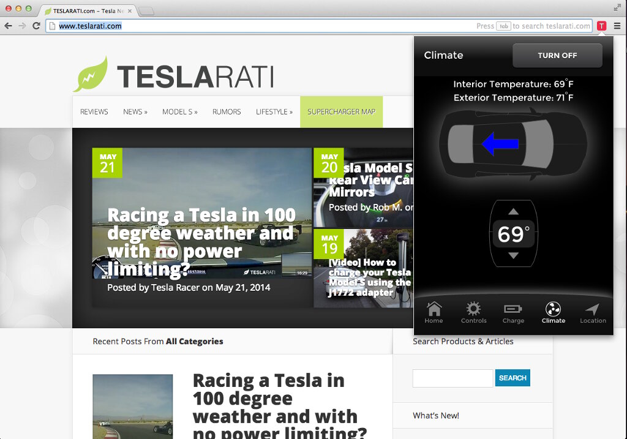Click the Interior Temperature: 69°F reading
The image size is (627, 439).
click(x=514, y=84)
